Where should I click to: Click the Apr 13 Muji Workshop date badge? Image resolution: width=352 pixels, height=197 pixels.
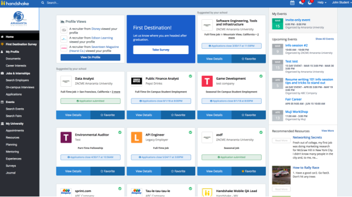pos(278,116)
